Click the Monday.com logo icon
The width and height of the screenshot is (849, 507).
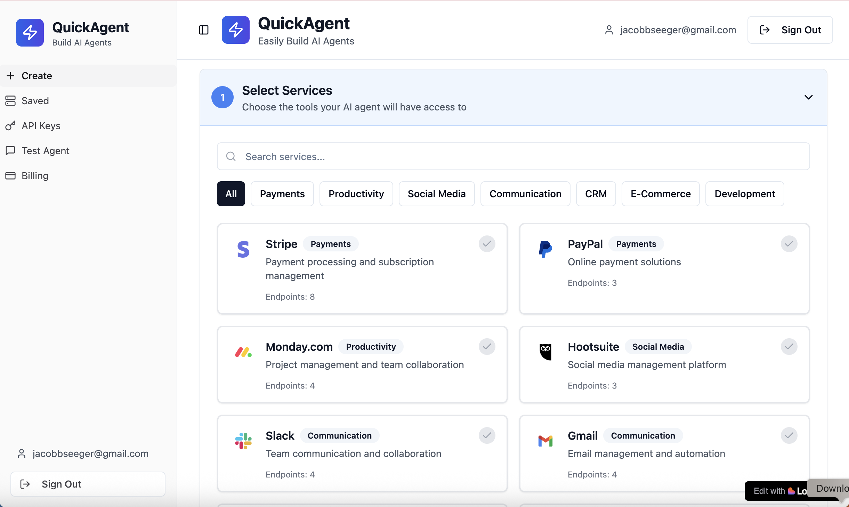click(x=243, y=352)
